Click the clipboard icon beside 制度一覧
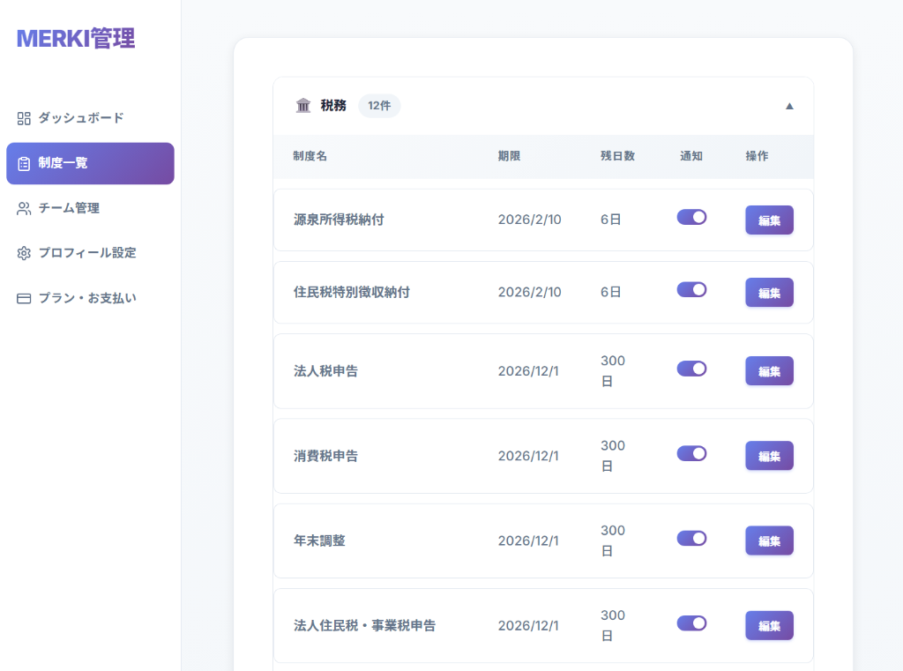 24,163
